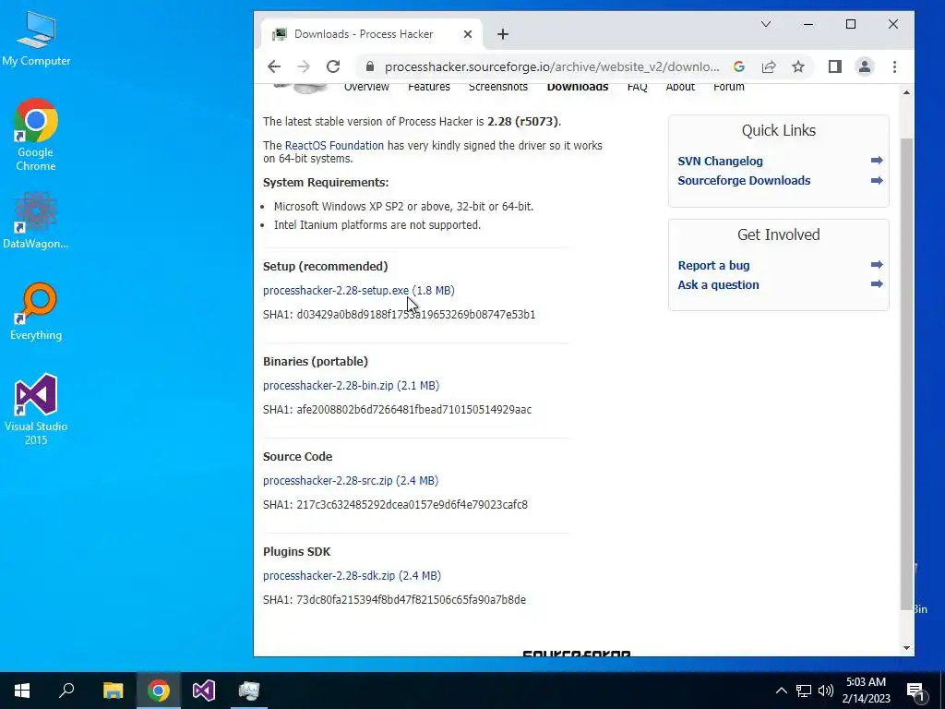The height and width of the screenshot is (709, 945).
Task: Open the Screenshots nav item
Action: pos(497,87)
